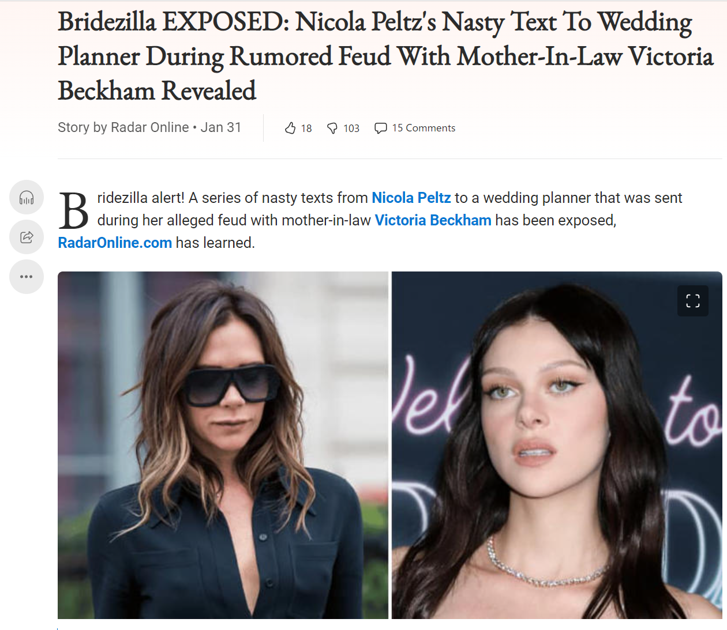The image size is (727, 630).
Task: Open the Victoria Beckham link
Action: point(433,220)
